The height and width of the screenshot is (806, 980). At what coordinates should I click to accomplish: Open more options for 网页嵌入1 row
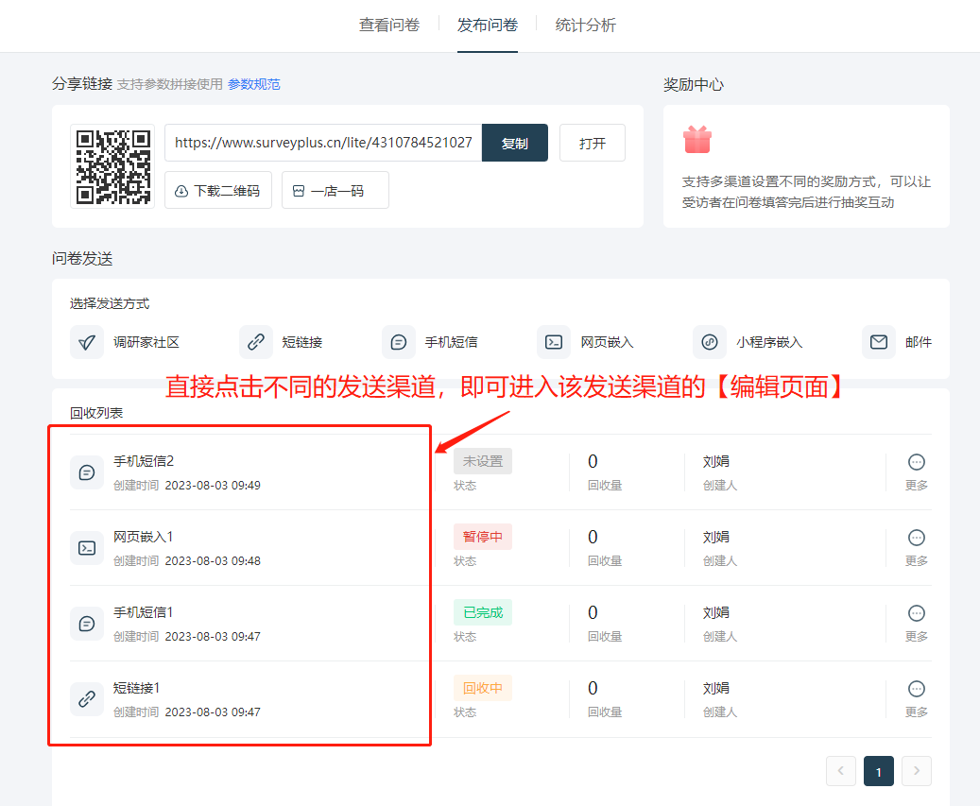[x=917, y=538]
